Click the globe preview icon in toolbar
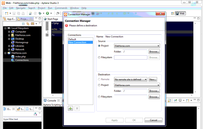 tap(30, 13)
